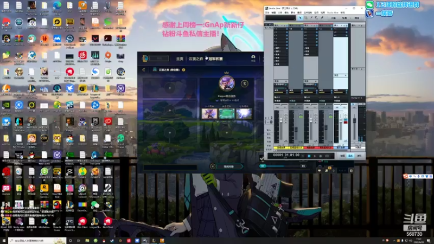Select the Teamfight Tactics arena skin thumbnail
434x244 pixels.
(227, 113)
